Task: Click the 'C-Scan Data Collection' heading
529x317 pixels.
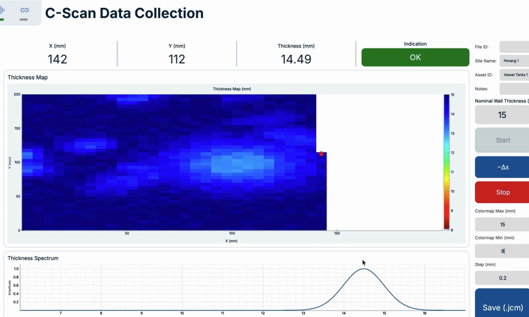Action: tap(124, 13)
